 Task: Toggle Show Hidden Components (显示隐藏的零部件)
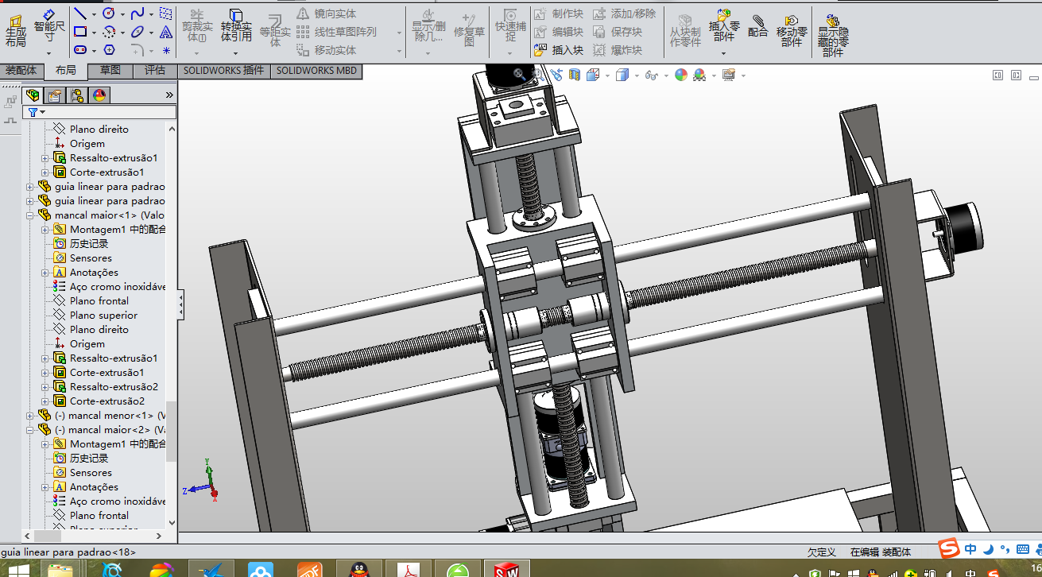point(832,32)
